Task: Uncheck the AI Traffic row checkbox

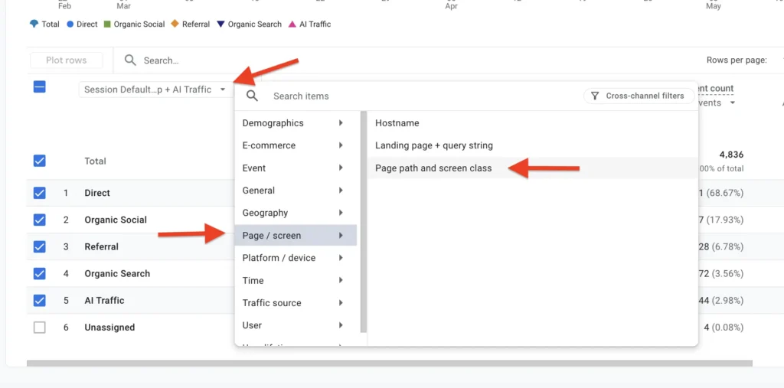Action: (x=40, y=301)
